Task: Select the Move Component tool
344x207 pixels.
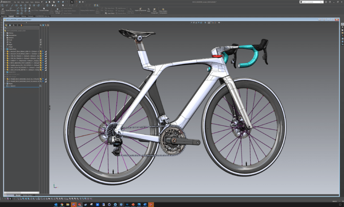Action: 155,10
